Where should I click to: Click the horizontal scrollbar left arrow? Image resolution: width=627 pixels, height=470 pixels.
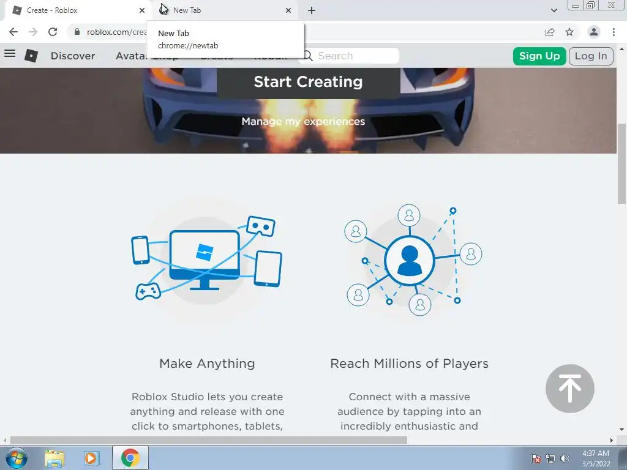(x=5, y=441)
